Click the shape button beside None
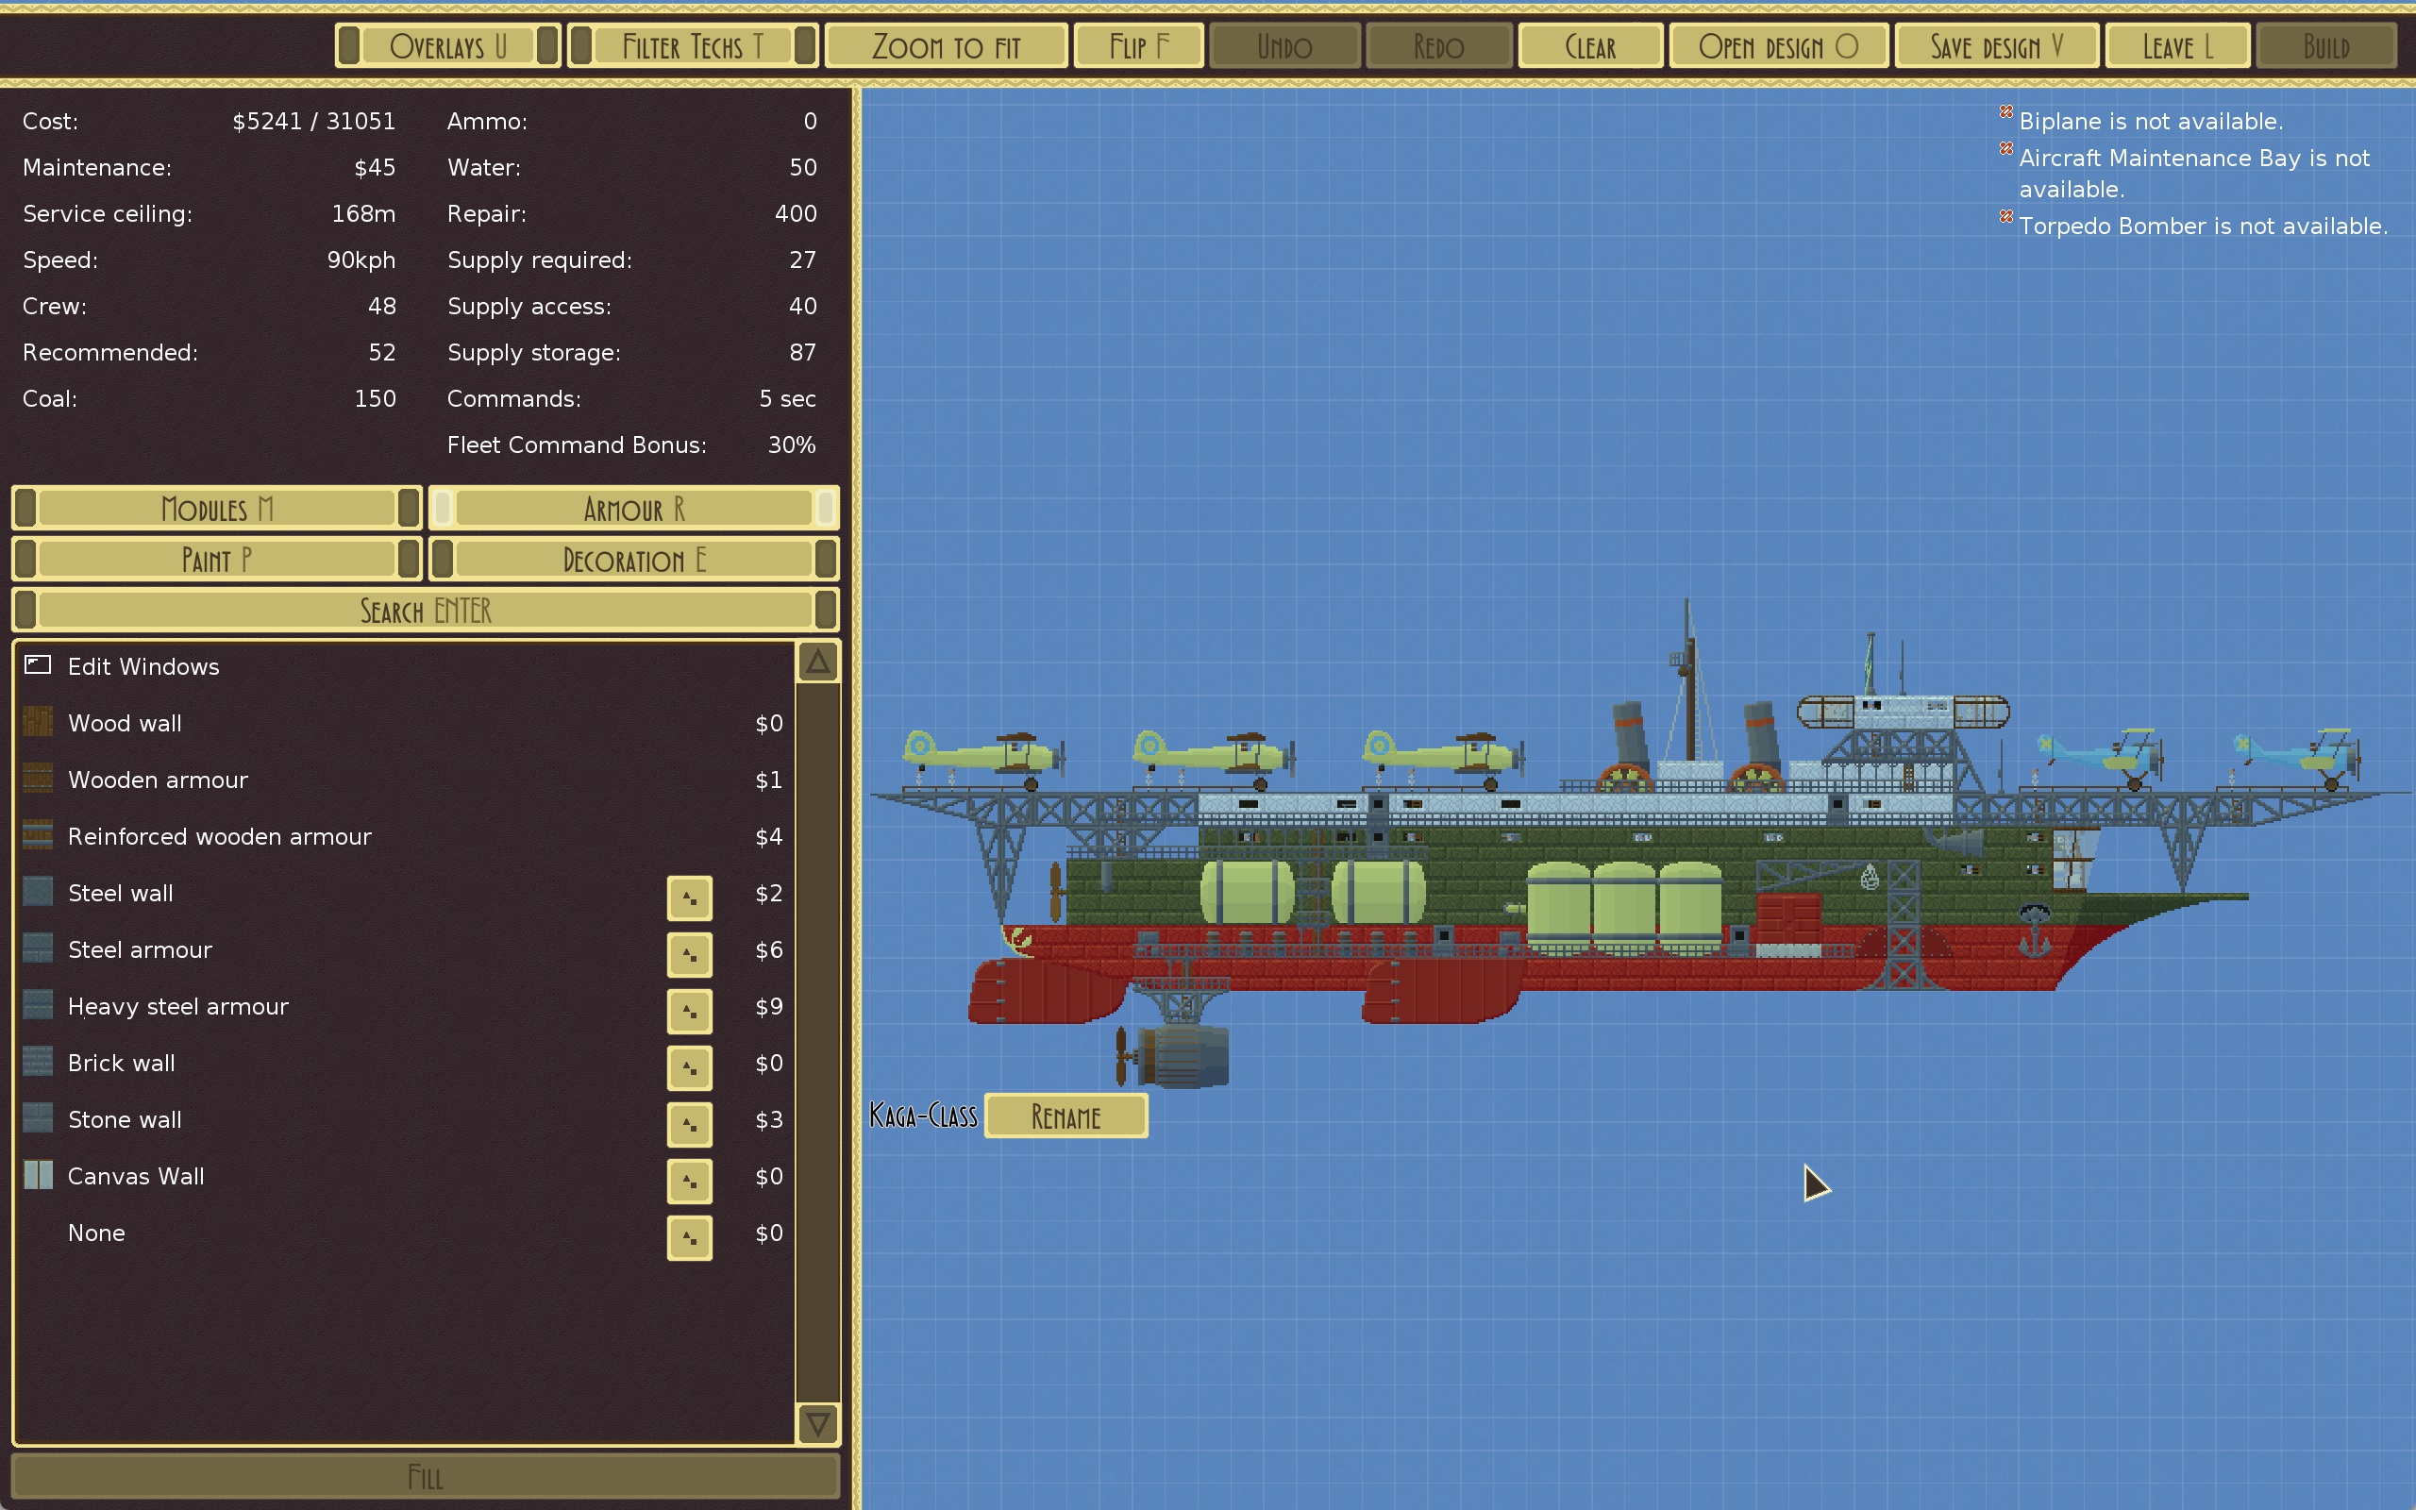Viewport: 2416px width, 1510px height. [689, 1237]
